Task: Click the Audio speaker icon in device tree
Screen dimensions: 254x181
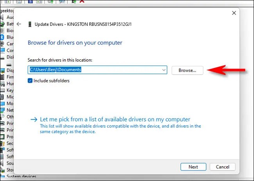Action: tap(2, 17)
